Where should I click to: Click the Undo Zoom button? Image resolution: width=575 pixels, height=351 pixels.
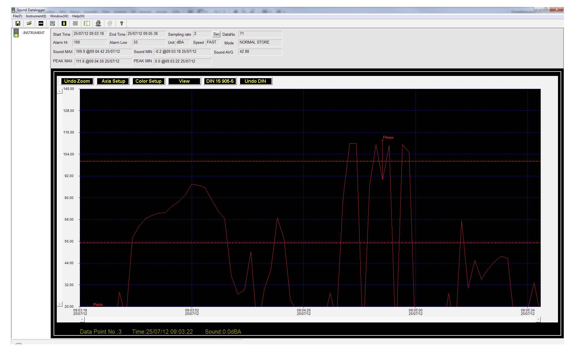(x=77, y=81)
